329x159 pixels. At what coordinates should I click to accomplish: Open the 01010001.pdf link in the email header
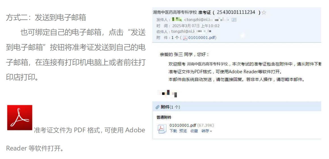(x=201, y=38)
